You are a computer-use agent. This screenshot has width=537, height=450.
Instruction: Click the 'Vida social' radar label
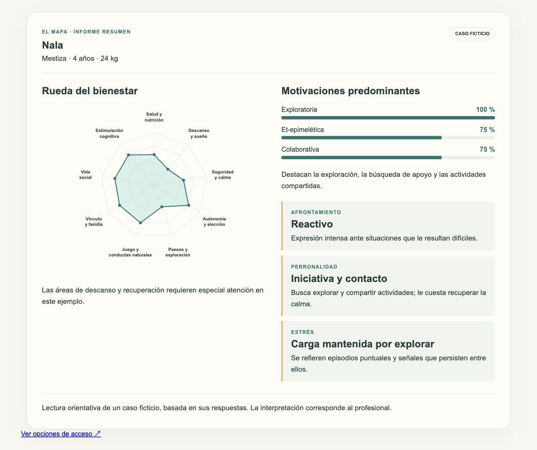click(x=86, y=175)
